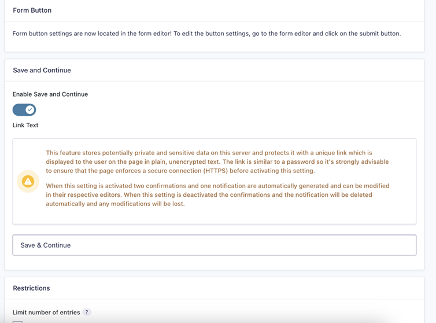Open the Limit number of entries help tooltip
This screenshot has width=436, height=323.
coord(87,313)
